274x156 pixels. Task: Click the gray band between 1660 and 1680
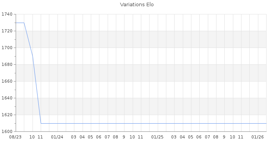141,73
